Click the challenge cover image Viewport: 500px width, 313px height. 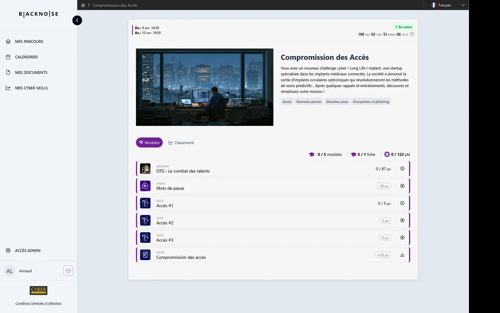pyautogui.click(x=205, y=87)
